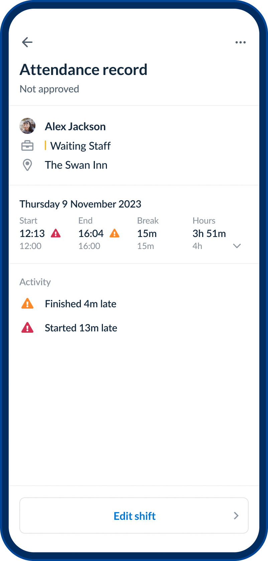Select the Started 13m late activity
This screenshot has width=268, height=561.
point(81,328)
